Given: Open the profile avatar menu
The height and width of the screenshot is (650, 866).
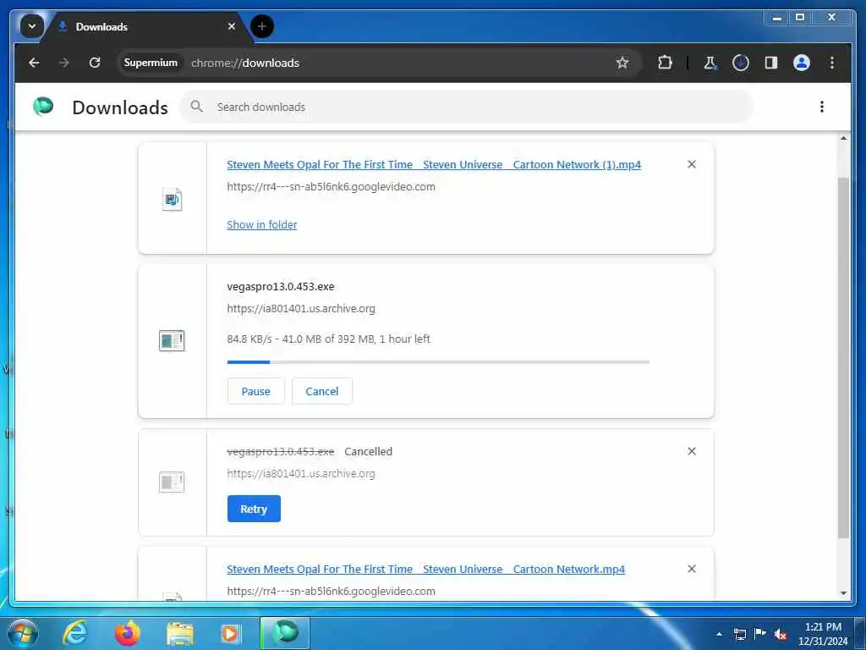Looking at the screenshot, I should coord(802,63).
